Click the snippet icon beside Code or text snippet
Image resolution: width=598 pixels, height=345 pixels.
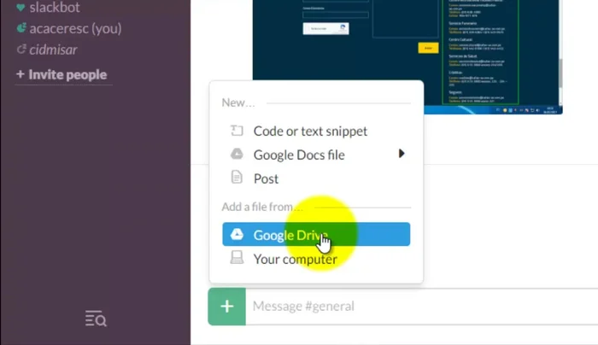[x=237, y=132]
